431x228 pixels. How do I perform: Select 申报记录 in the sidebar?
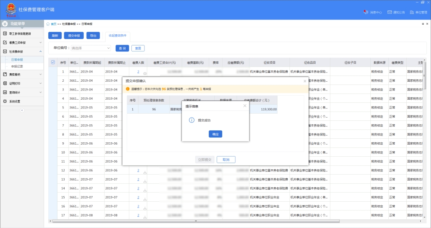coord(17,66)
